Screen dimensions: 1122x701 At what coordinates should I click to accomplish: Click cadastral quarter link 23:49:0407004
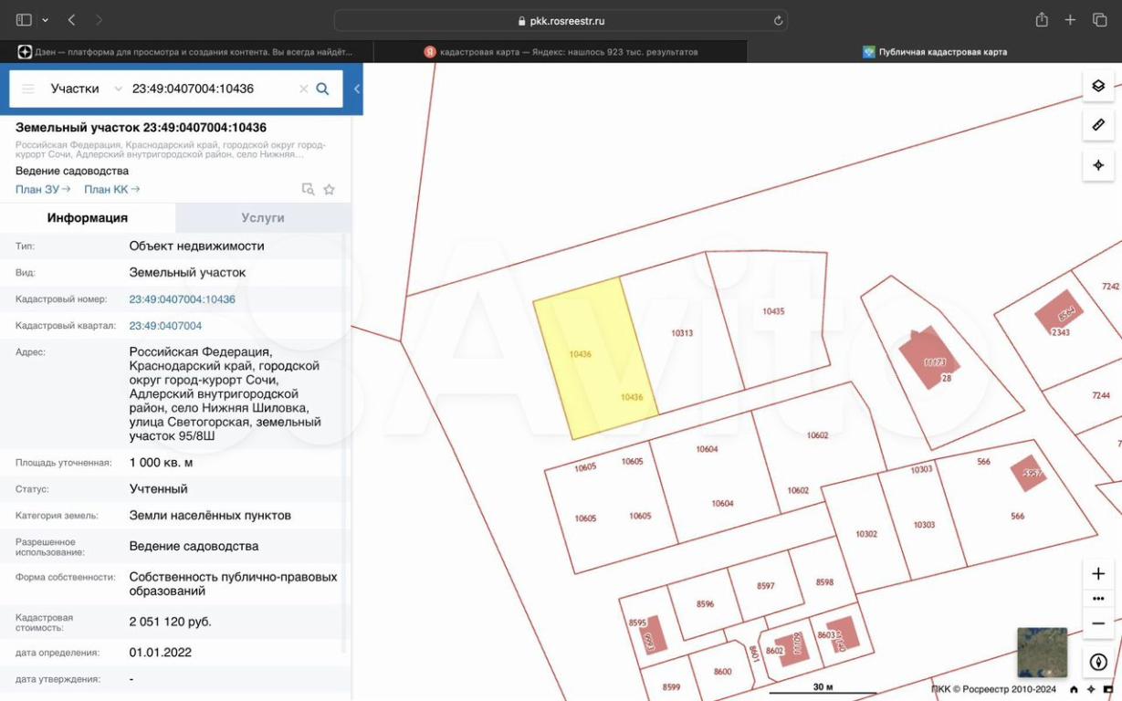(165, 326)
